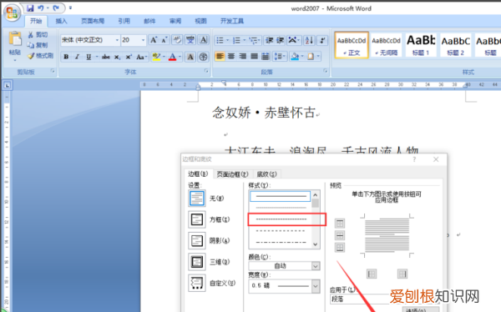Toggle Italic formatting

pos(77,57)
